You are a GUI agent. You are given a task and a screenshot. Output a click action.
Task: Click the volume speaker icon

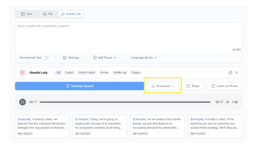click(227, 102)
